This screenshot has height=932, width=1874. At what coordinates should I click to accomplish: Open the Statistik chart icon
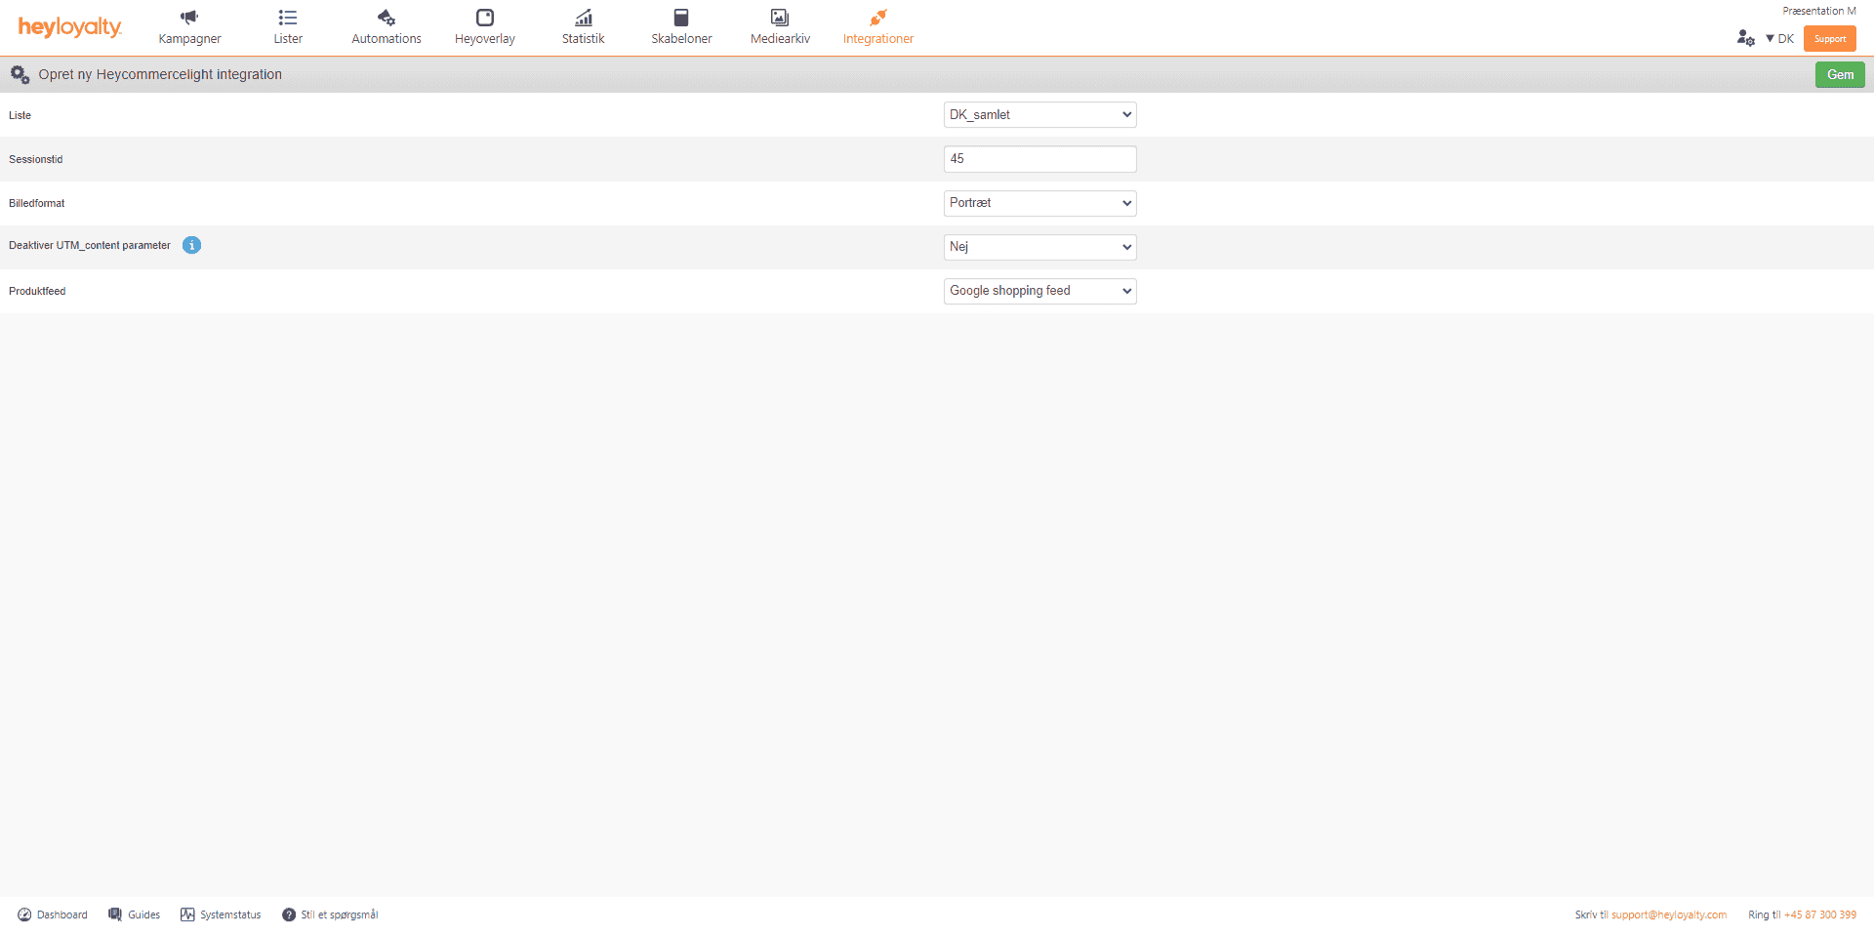(x=584, y=18)
